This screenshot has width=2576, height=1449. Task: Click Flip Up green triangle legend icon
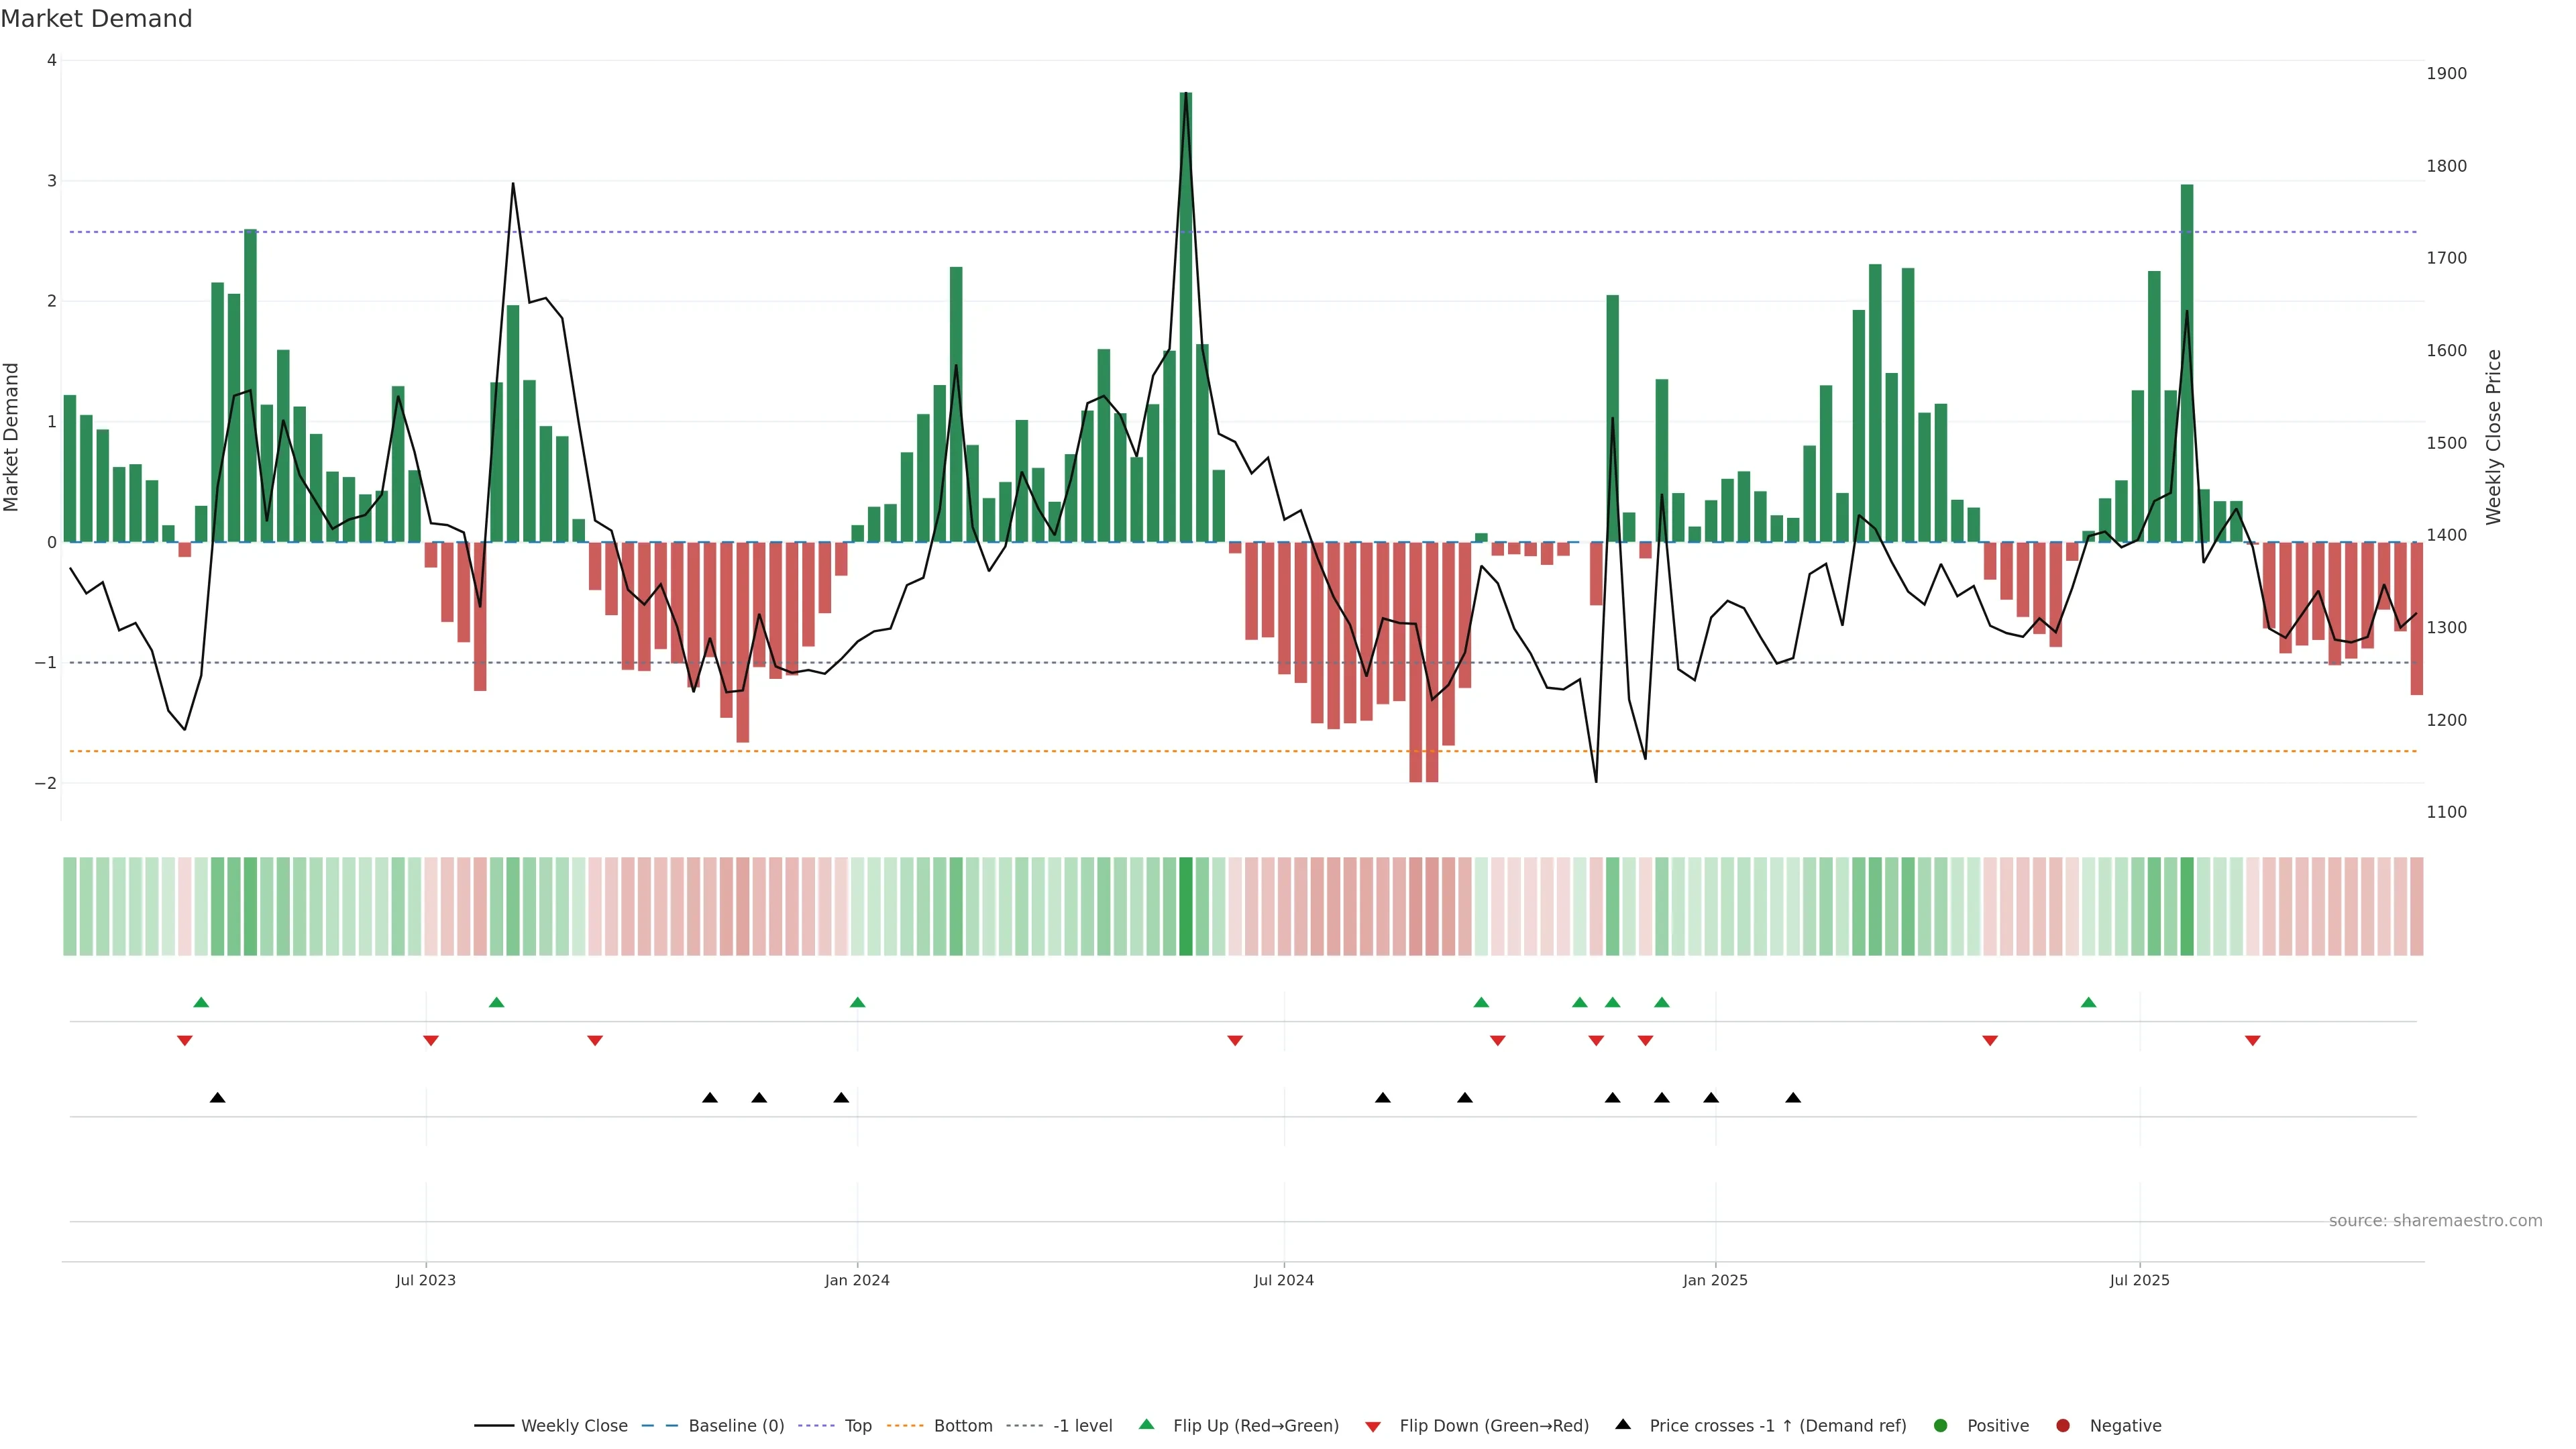click(x=1147, y=1424)
